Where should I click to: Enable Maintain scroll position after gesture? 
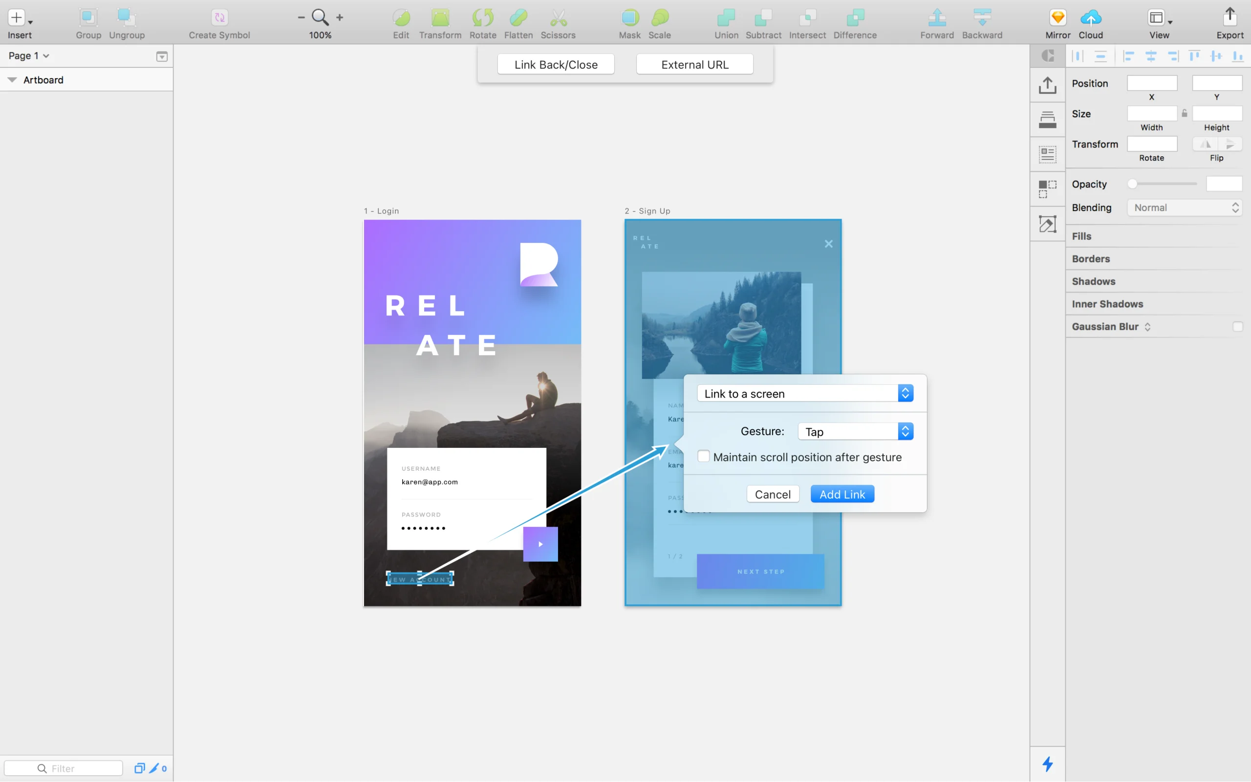click(x=703, y=456)
